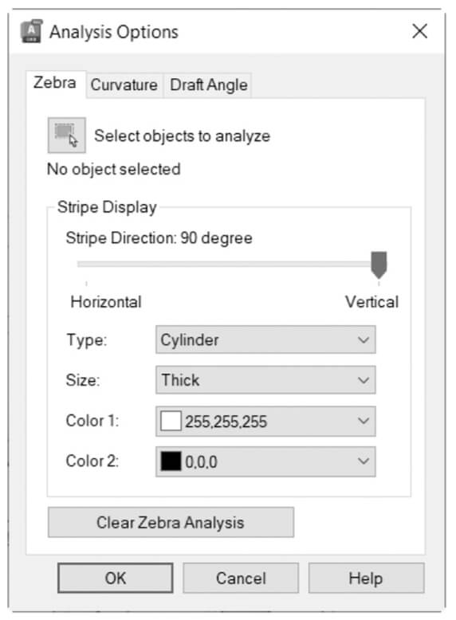Click the 'Type:' field label
Screen dimensions: 456x620
tap(87, 339)
